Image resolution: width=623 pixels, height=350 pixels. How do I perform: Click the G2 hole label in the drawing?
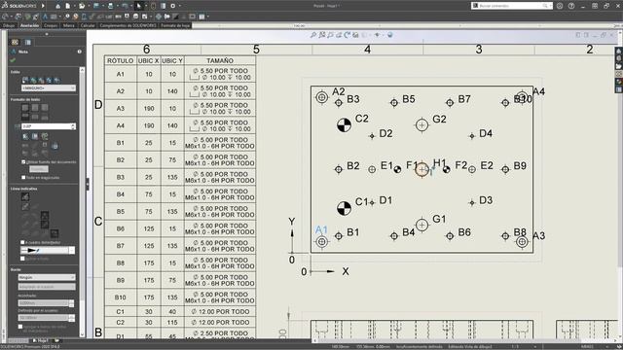[439, 119]
